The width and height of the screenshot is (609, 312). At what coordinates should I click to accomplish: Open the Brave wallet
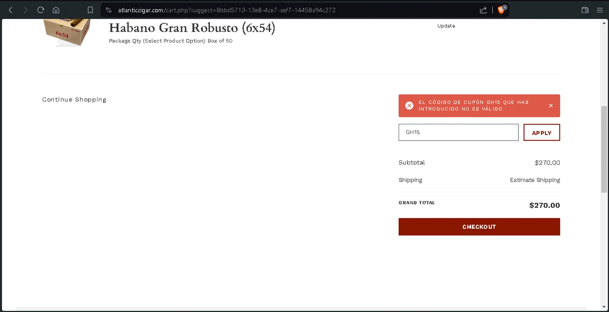pyautogui.click(x=585, y=10)
